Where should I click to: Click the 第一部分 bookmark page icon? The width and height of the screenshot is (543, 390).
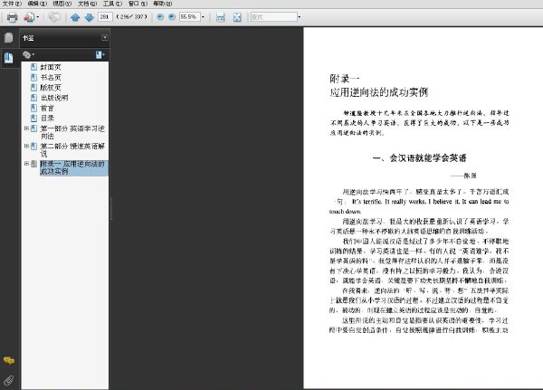[x=33, y=128]
